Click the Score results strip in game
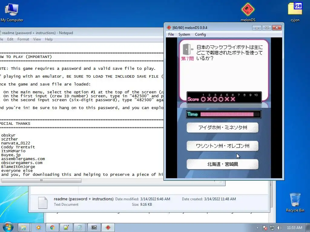The image size is (310, 232). click(x=224, y=98)
